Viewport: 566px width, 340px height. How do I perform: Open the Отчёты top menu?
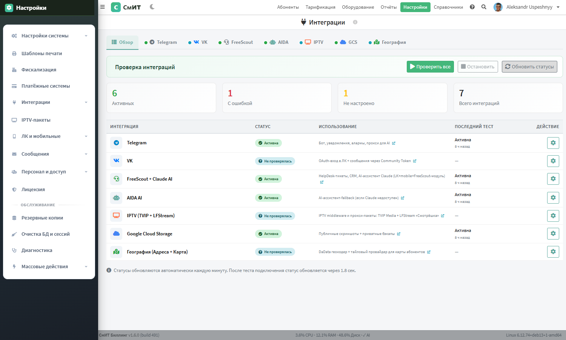[x=389, y=7]
